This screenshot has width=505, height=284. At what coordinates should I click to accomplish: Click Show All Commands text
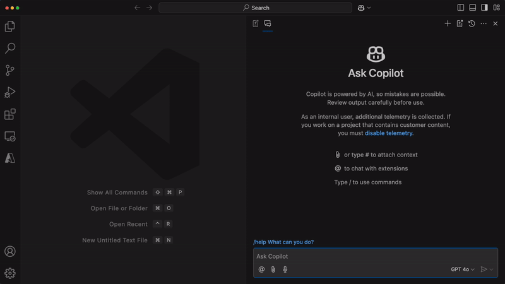(117, 192)
